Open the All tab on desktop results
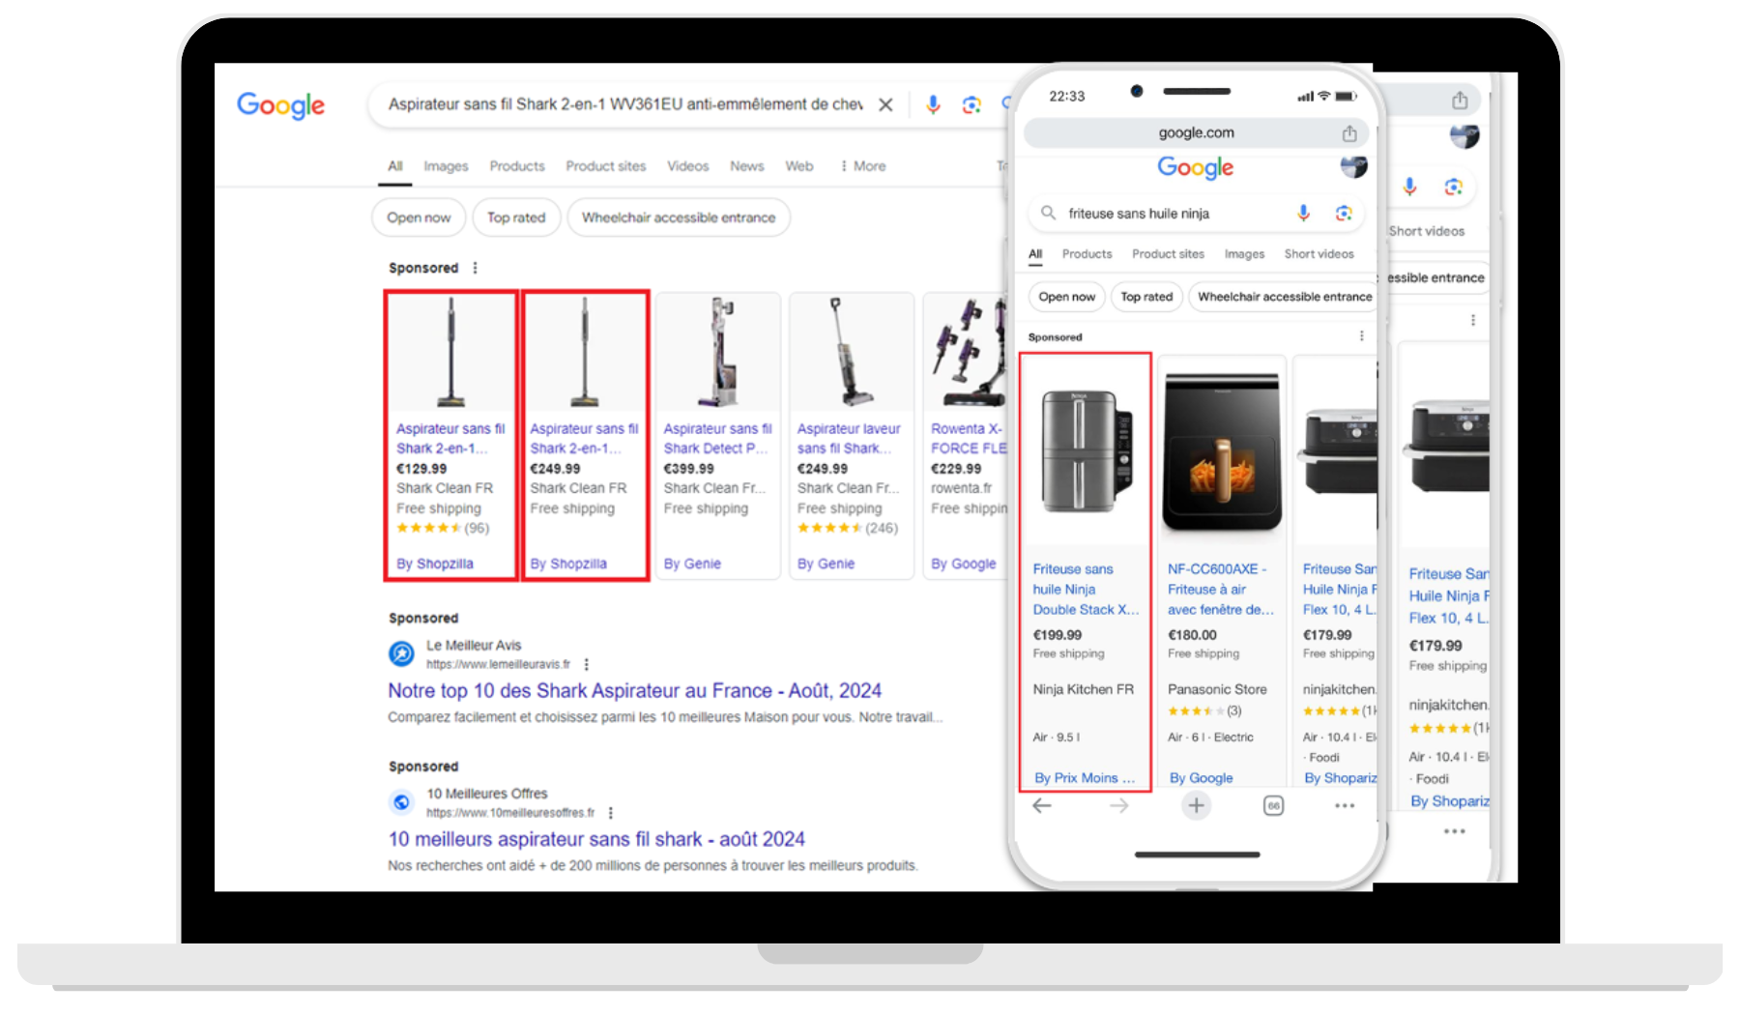Screen dimensions: 1740x1015 coord(395,166)
